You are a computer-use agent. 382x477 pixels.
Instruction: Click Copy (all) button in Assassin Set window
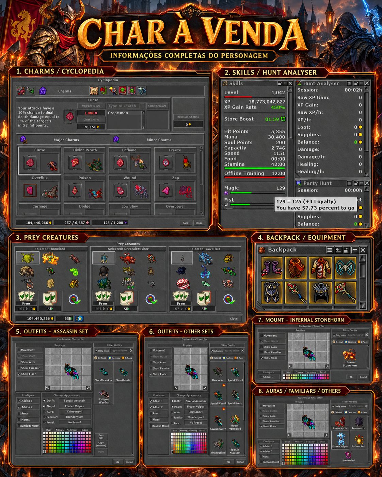pyautogui.click(x=101, y=437)
